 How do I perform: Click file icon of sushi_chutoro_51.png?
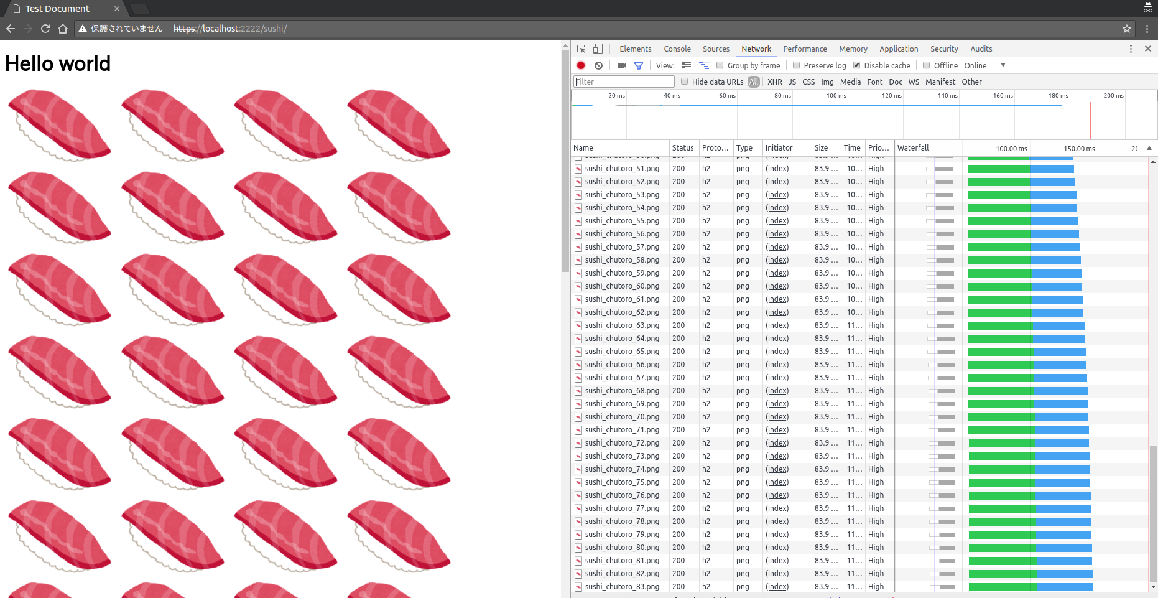tap(578, 169)
